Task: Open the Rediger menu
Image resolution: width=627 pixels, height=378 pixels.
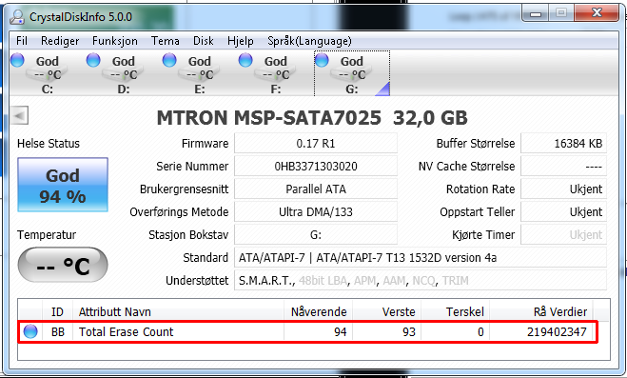Action: [60, 41]
